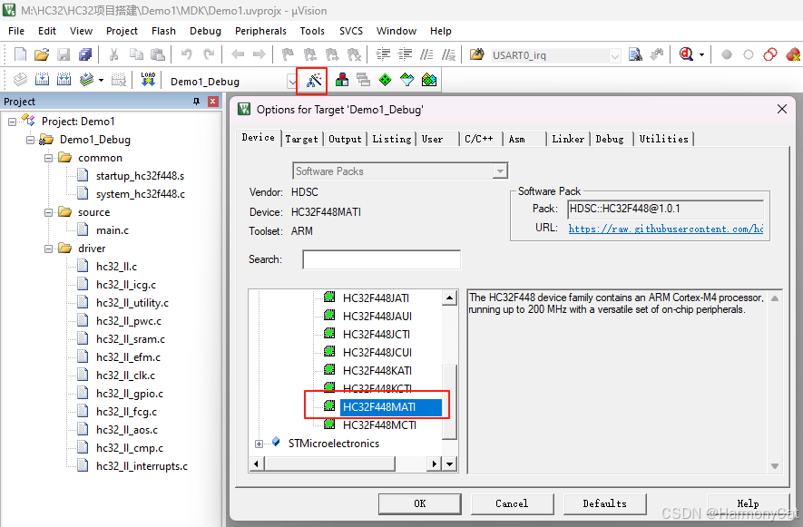Image resolution: width=803 pixels, height=527 pixels.
Task: Click the New file toolbar icon
Action: [20, 54]
